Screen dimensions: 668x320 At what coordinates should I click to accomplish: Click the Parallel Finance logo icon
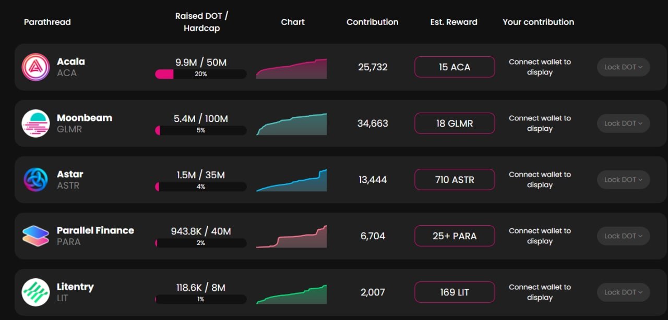pos(35,236)
